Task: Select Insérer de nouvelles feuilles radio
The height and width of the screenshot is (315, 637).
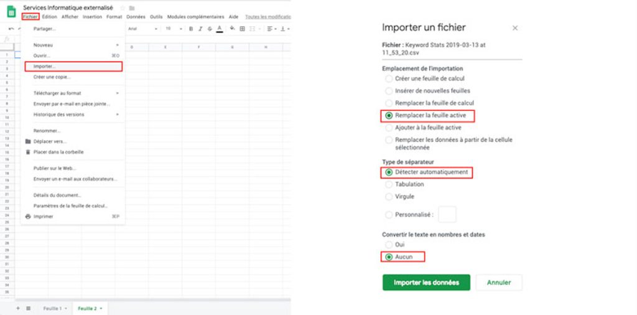Action: [389, 91]
